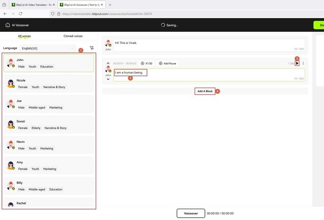Select the All voices tab

coord(25,36)
